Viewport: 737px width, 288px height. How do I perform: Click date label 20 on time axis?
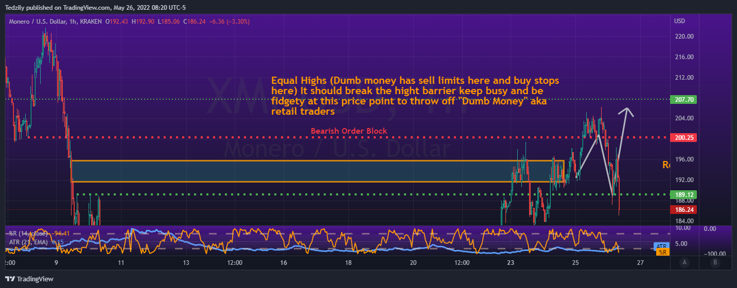[x=413, y=263]
